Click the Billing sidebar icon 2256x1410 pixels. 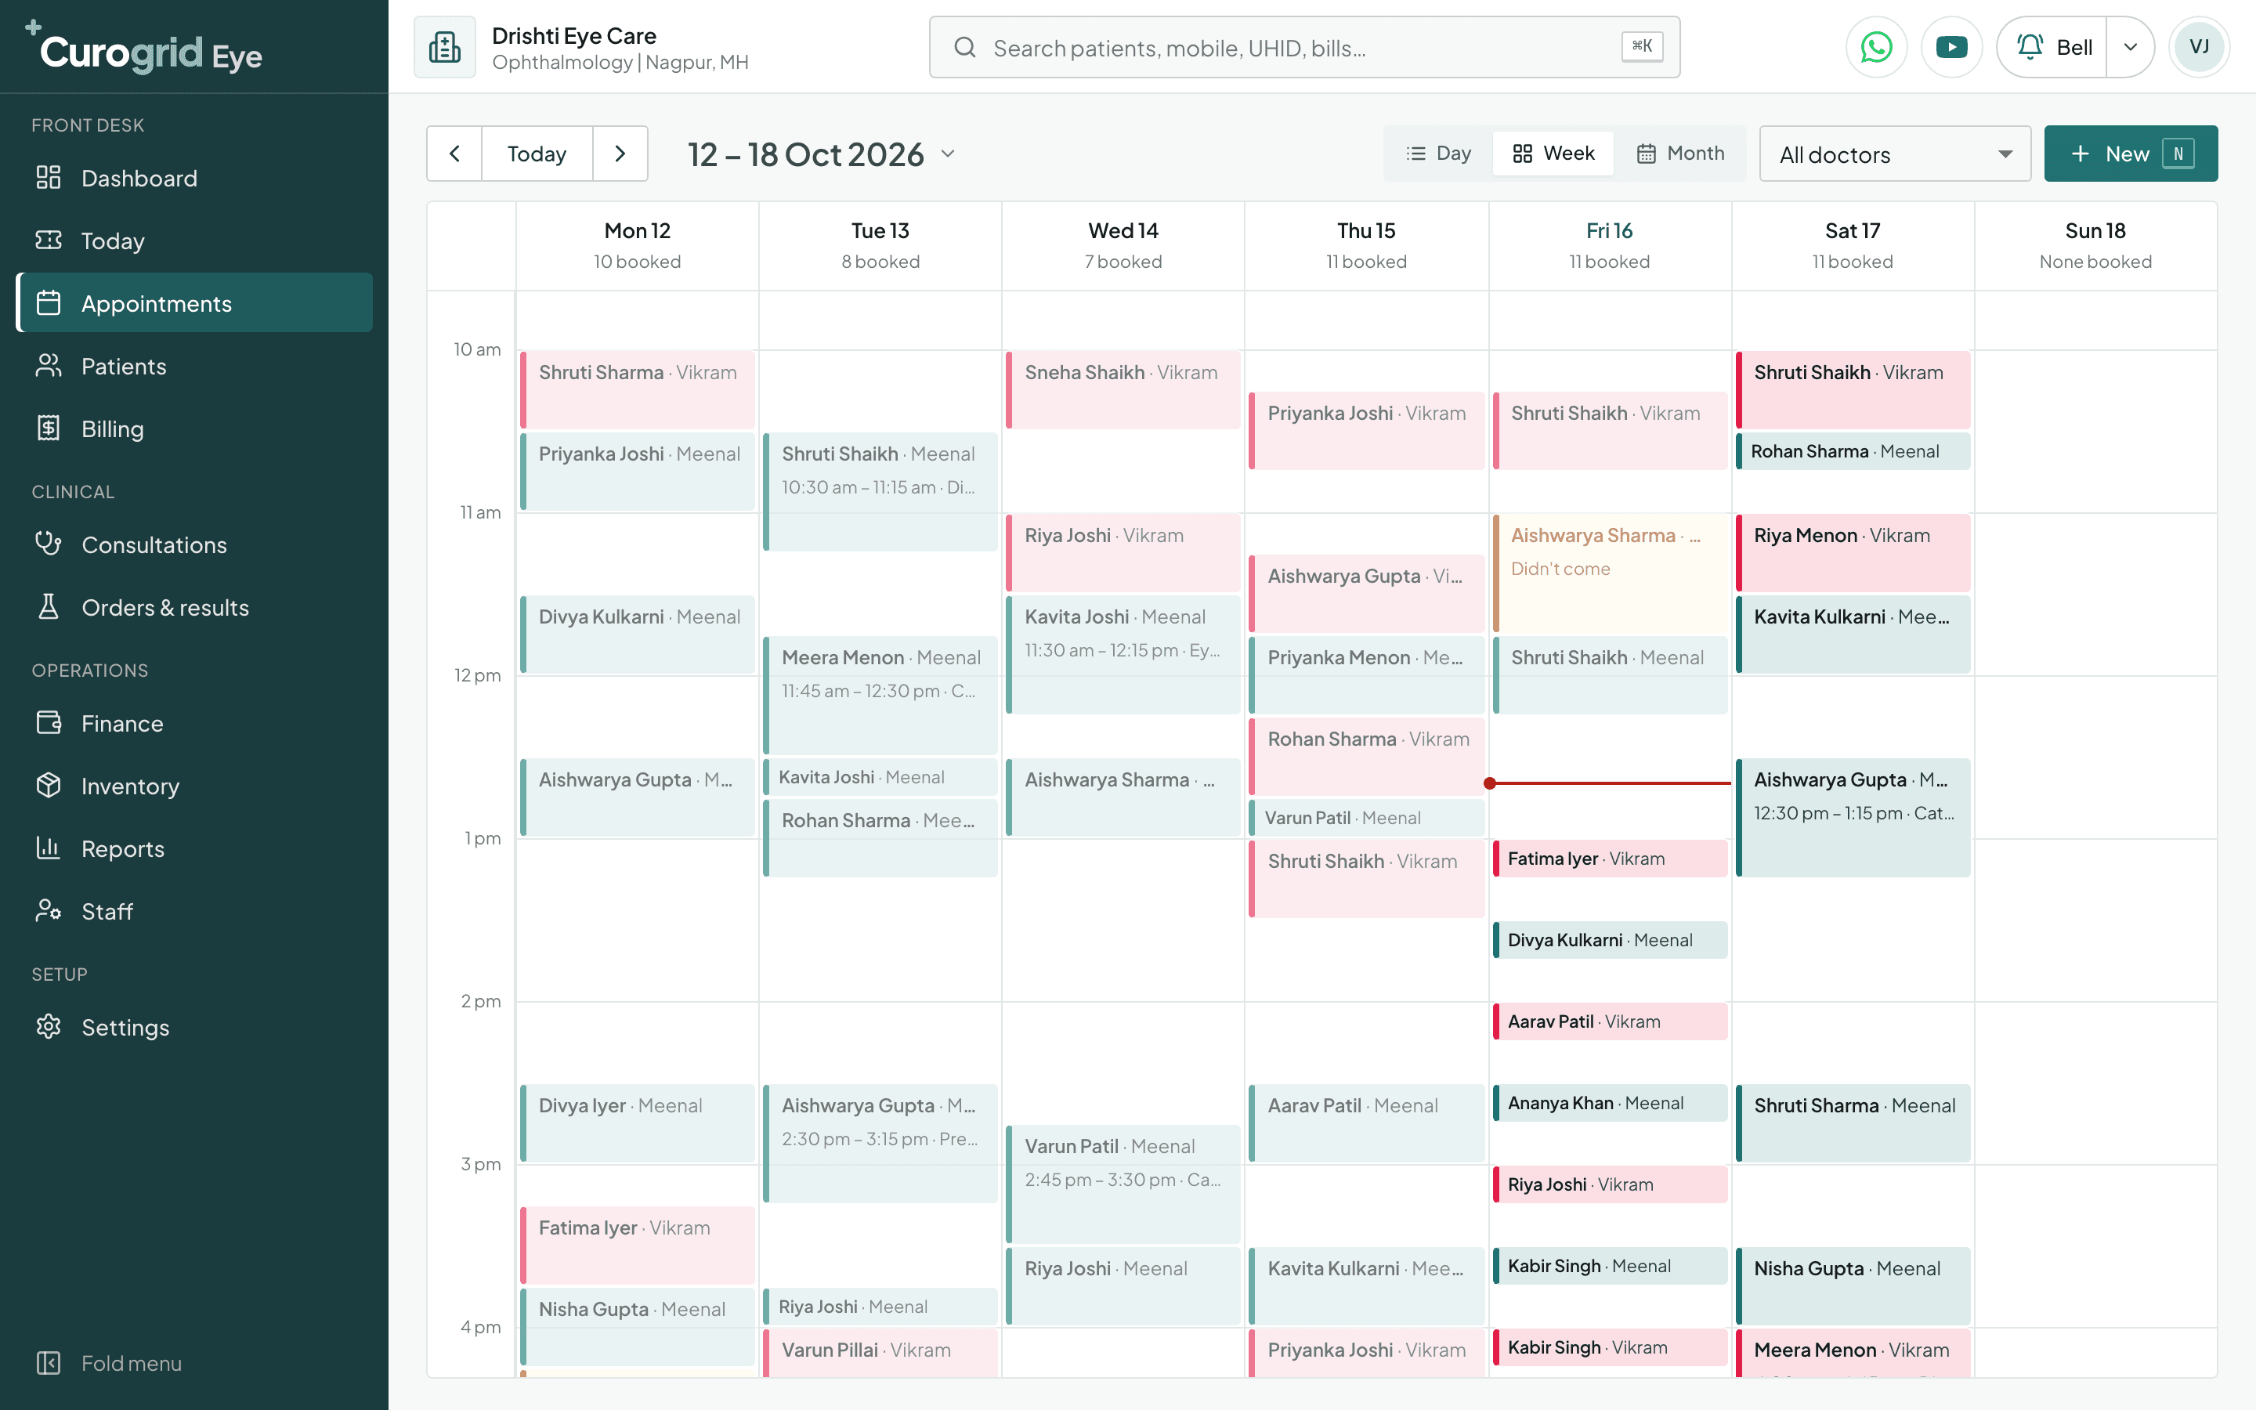coord(49,428)
